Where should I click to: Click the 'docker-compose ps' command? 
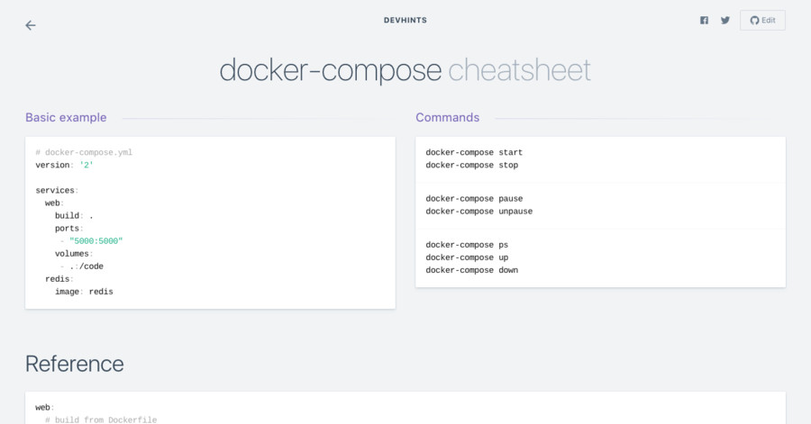click(467, 245)
